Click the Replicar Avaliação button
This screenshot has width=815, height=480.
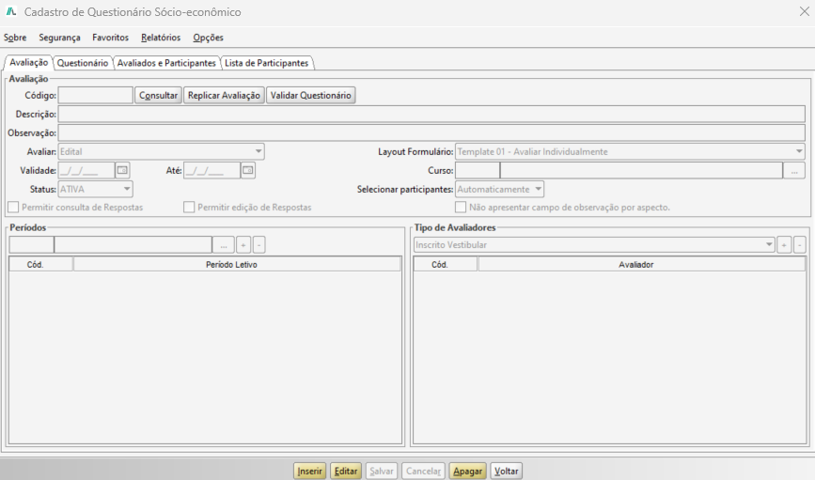(x=224, y=96)
